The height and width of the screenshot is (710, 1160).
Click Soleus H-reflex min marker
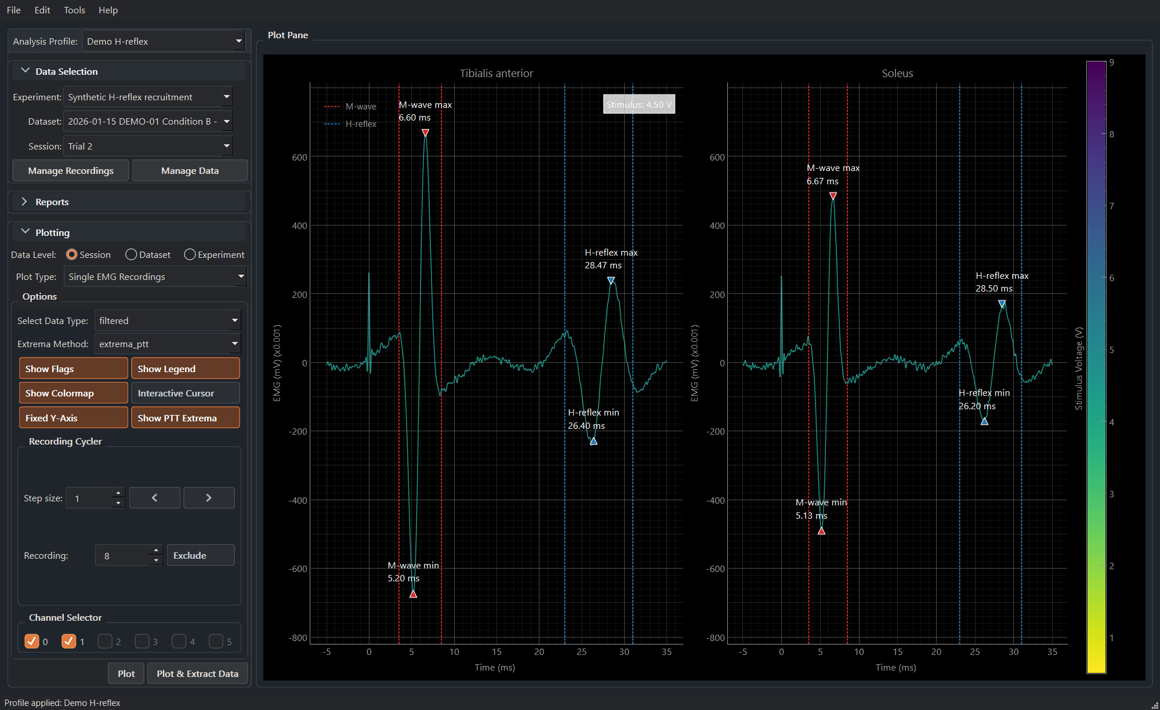pyautogui.click(x=984, y=421)
